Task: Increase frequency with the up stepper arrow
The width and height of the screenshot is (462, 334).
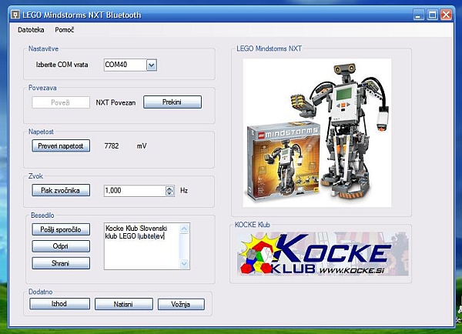Action: (169, 189)
